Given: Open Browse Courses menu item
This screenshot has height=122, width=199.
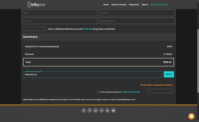Looking at the screenshot, I should tap(119, 5).
